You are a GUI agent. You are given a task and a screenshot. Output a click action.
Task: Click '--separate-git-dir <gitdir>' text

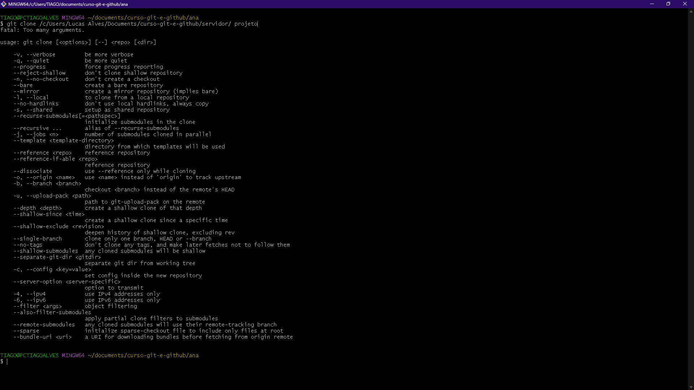pyautogui.click(x=57, y=257)
